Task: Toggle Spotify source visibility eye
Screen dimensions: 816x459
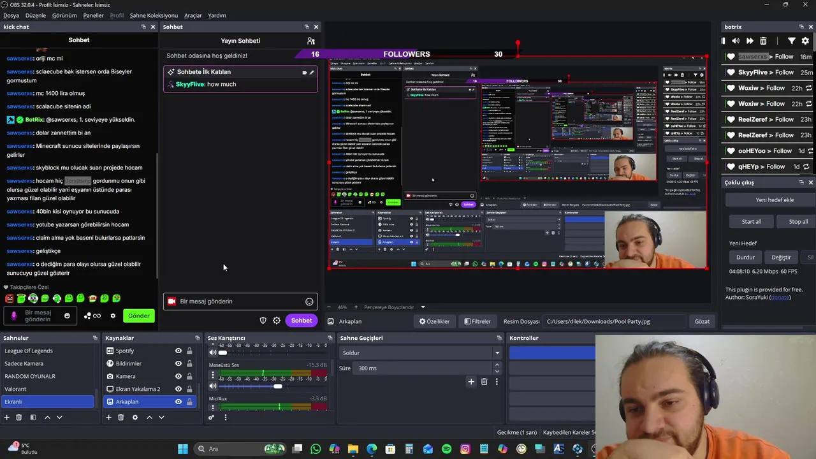Action: (x=178, y=351)
